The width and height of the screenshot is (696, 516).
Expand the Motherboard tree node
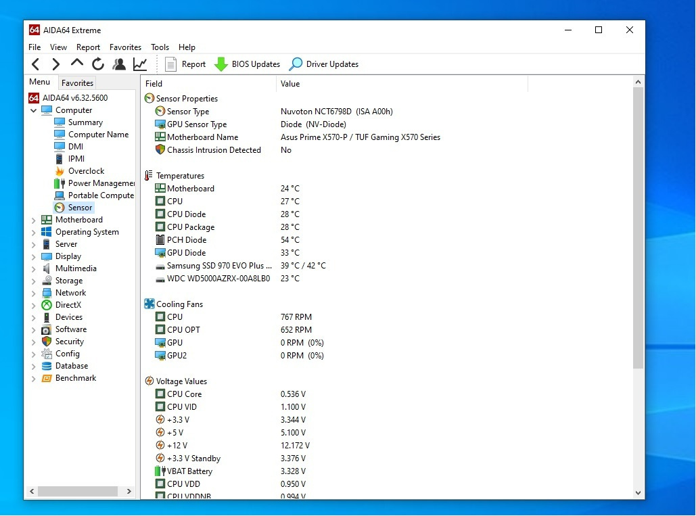pos(33,220)
